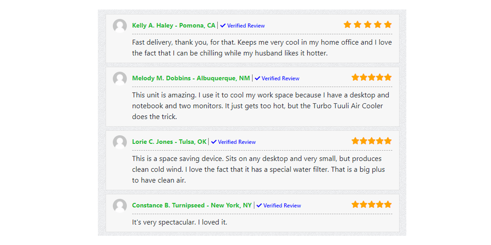Click Verified Review text in Constance's review

coord(282,206)
